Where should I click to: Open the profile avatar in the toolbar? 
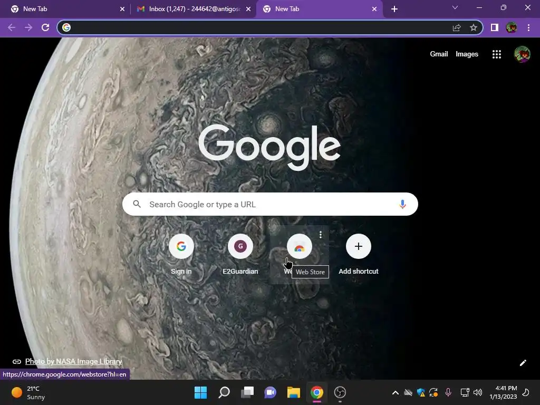tap(512, 27)
